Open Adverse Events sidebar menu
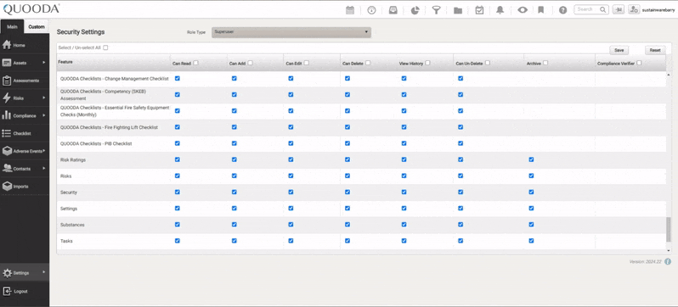 pyautogui.click(x=25, y=151)
